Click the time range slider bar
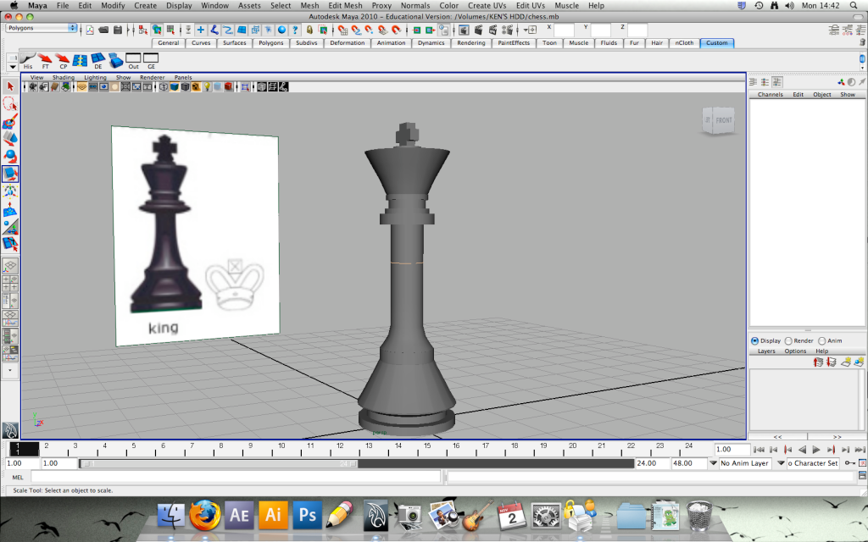Screen dimensions: 868x542 219,463
